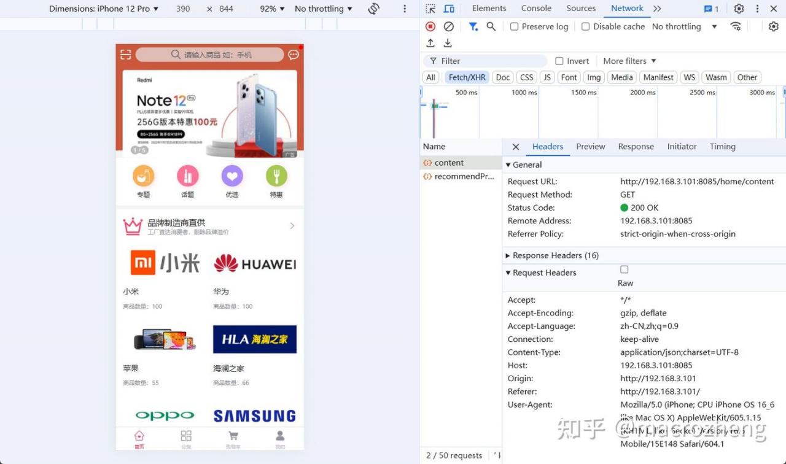Image resolution: width=786 pixels, height=464 pixels.
Task: Open Network panel No throttling dropdown
Action: (685, 26)
